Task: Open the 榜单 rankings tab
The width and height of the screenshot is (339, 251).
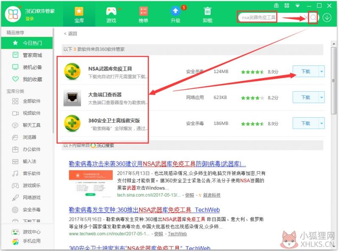Action: (143, 15)
